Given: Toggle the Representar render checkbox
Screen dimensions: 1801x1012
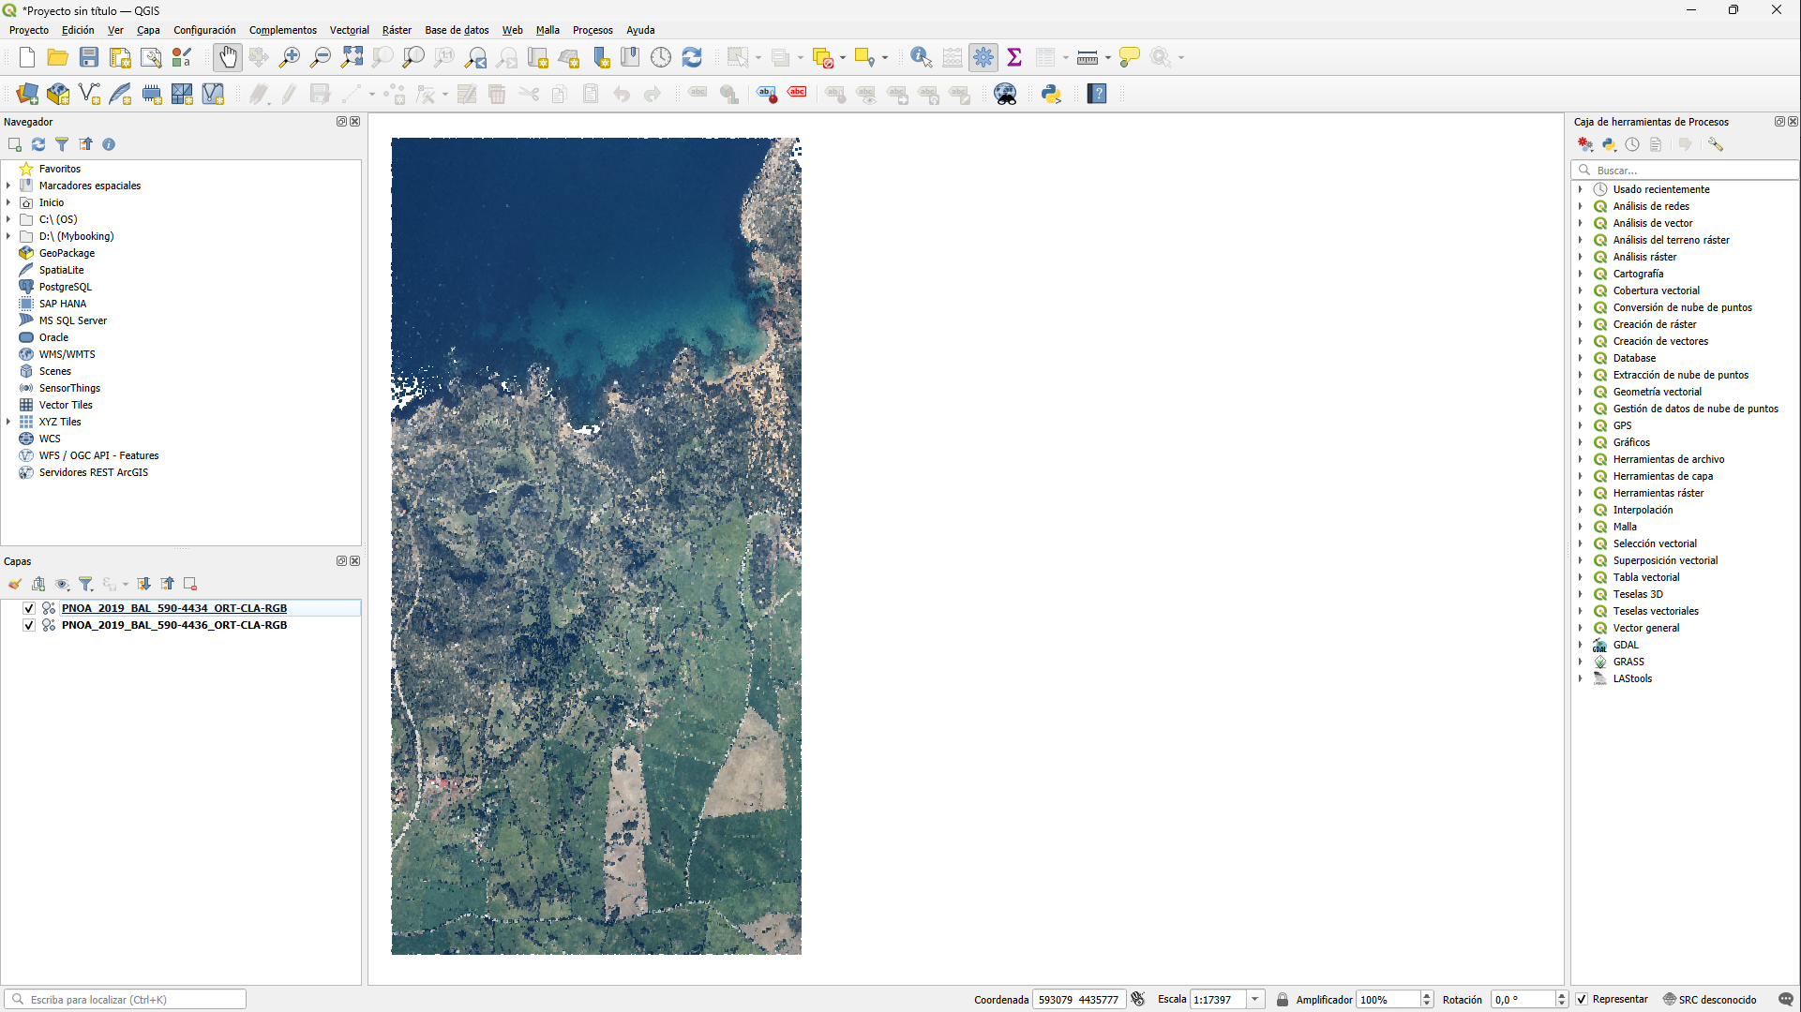Looking at the screenshot, I should point(1582,1000).
